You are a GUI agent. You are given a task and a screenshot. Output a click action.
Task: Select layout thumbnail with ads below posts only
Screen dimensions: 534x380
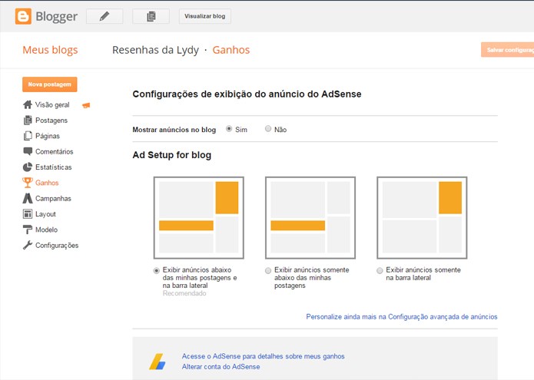pyautogui.click(x=310, y=218)
